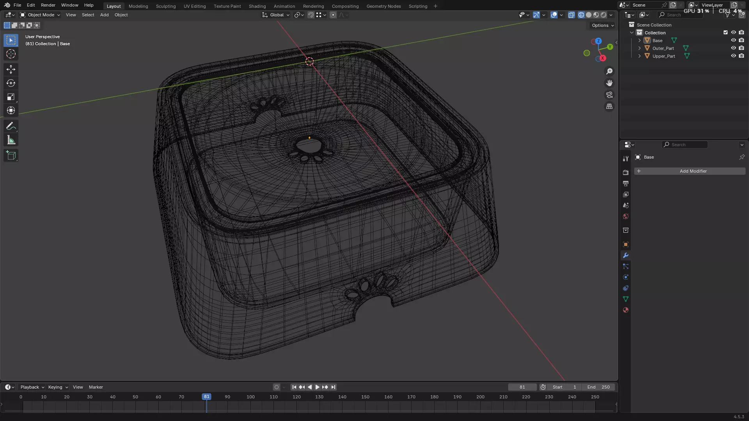
Task: Jump to the first frame
Action: 294,387
